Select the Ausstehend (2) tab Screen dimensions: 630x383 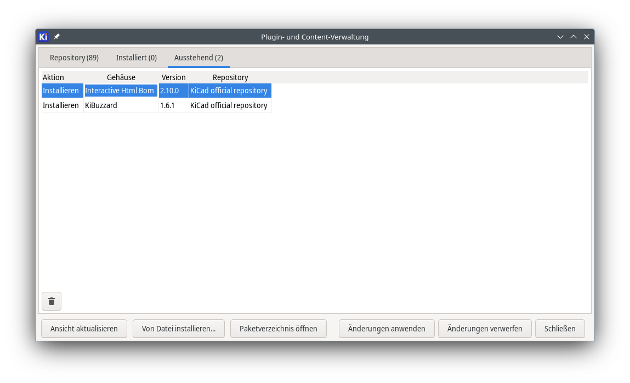(x=198, y=58)
